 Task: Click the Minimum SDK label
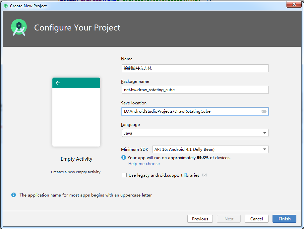point(135,149)
